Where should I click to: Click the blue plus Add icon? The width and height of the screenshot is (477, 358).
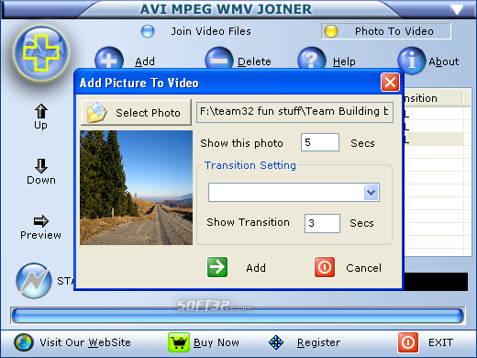[109, 58]
